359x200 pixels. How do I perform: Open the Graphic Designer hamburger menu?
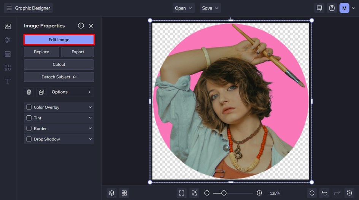click(x=9, y=8)
